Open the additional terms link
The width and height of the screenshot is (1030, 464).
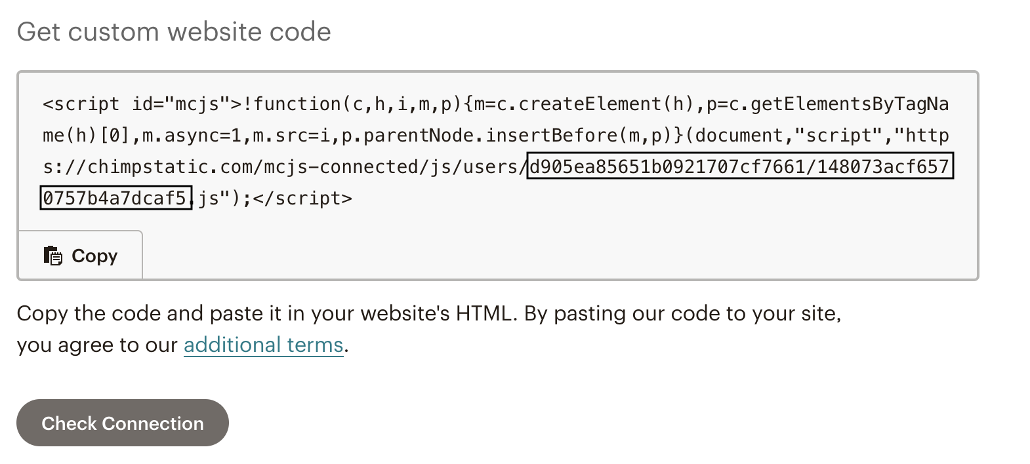263,345
